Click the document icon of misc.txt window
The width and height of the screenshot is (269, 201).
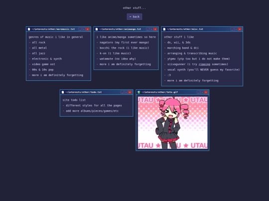click(164, 29)
